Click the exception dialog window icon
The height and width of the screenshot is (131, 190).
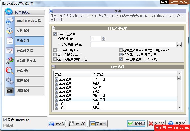pyautogui.click(x=9, y=51)
